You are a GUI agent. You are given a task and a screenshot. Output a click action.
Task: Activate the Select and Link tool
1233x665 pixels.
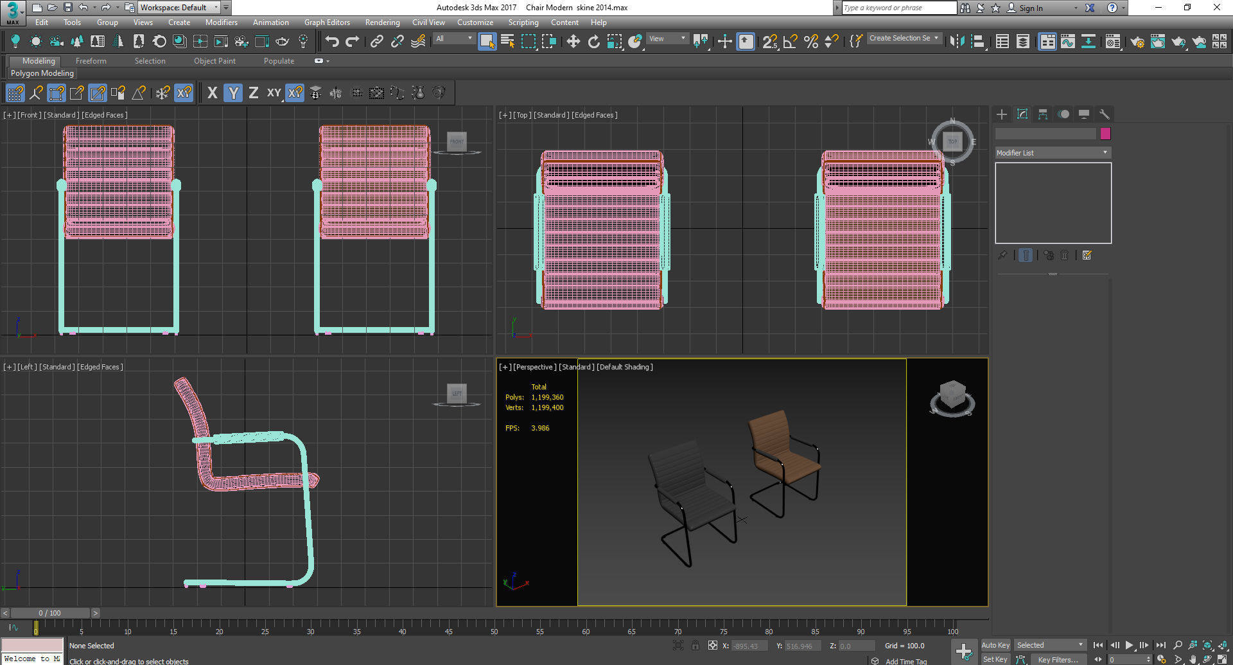tap(377, 42)
